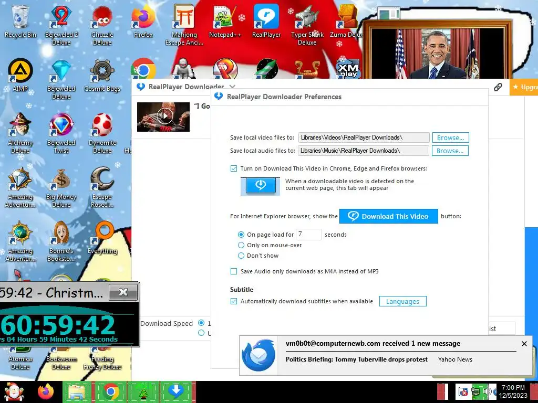
Task: Open the File Explorer taskbar button
Action: point(78,391)
